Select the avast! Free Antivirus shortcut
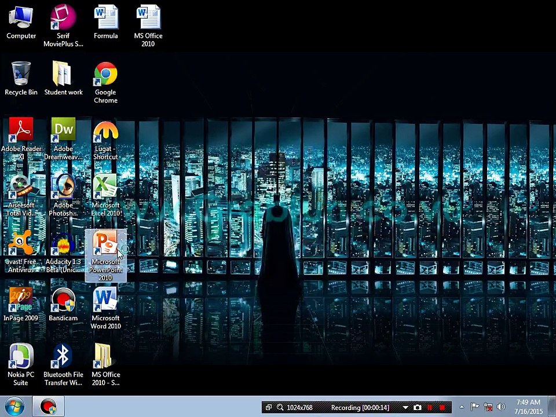This screenshot has height=417, width=556. 21,251
